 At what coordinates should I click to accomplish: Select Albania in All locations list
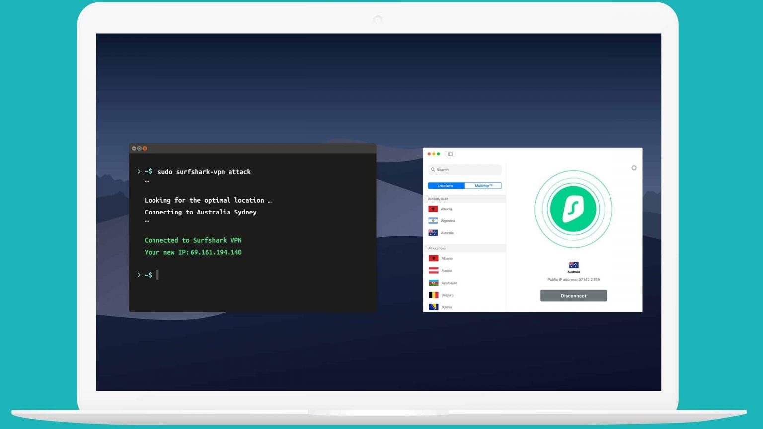click(x=464, y=258)
